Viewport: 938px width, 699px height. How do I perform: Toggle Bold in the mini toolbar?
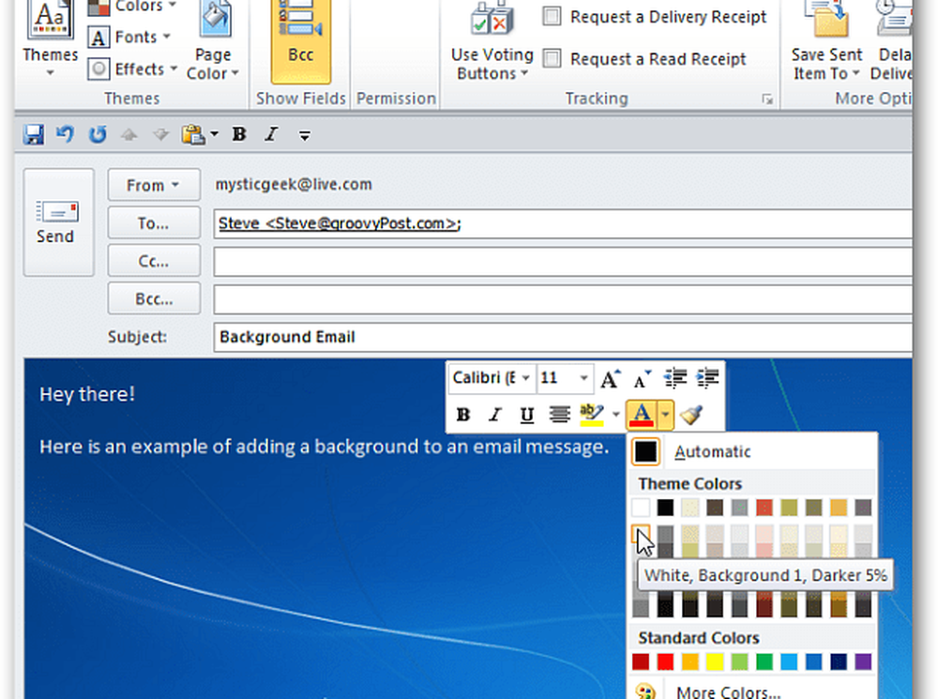pyautogui.click(x=463, y=415)
